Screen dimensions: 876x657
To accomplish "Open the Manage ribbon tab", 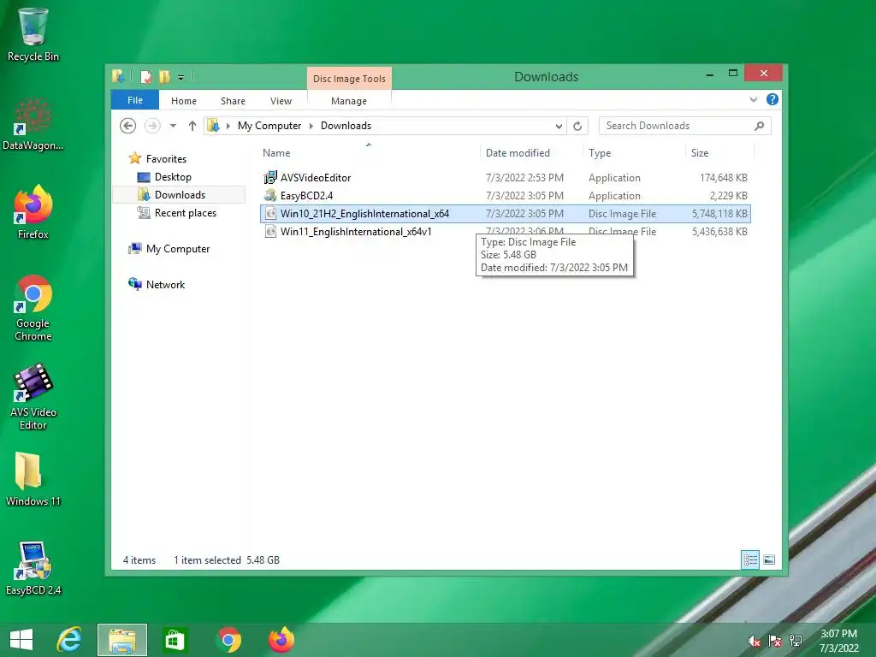I will click(349, 101).
